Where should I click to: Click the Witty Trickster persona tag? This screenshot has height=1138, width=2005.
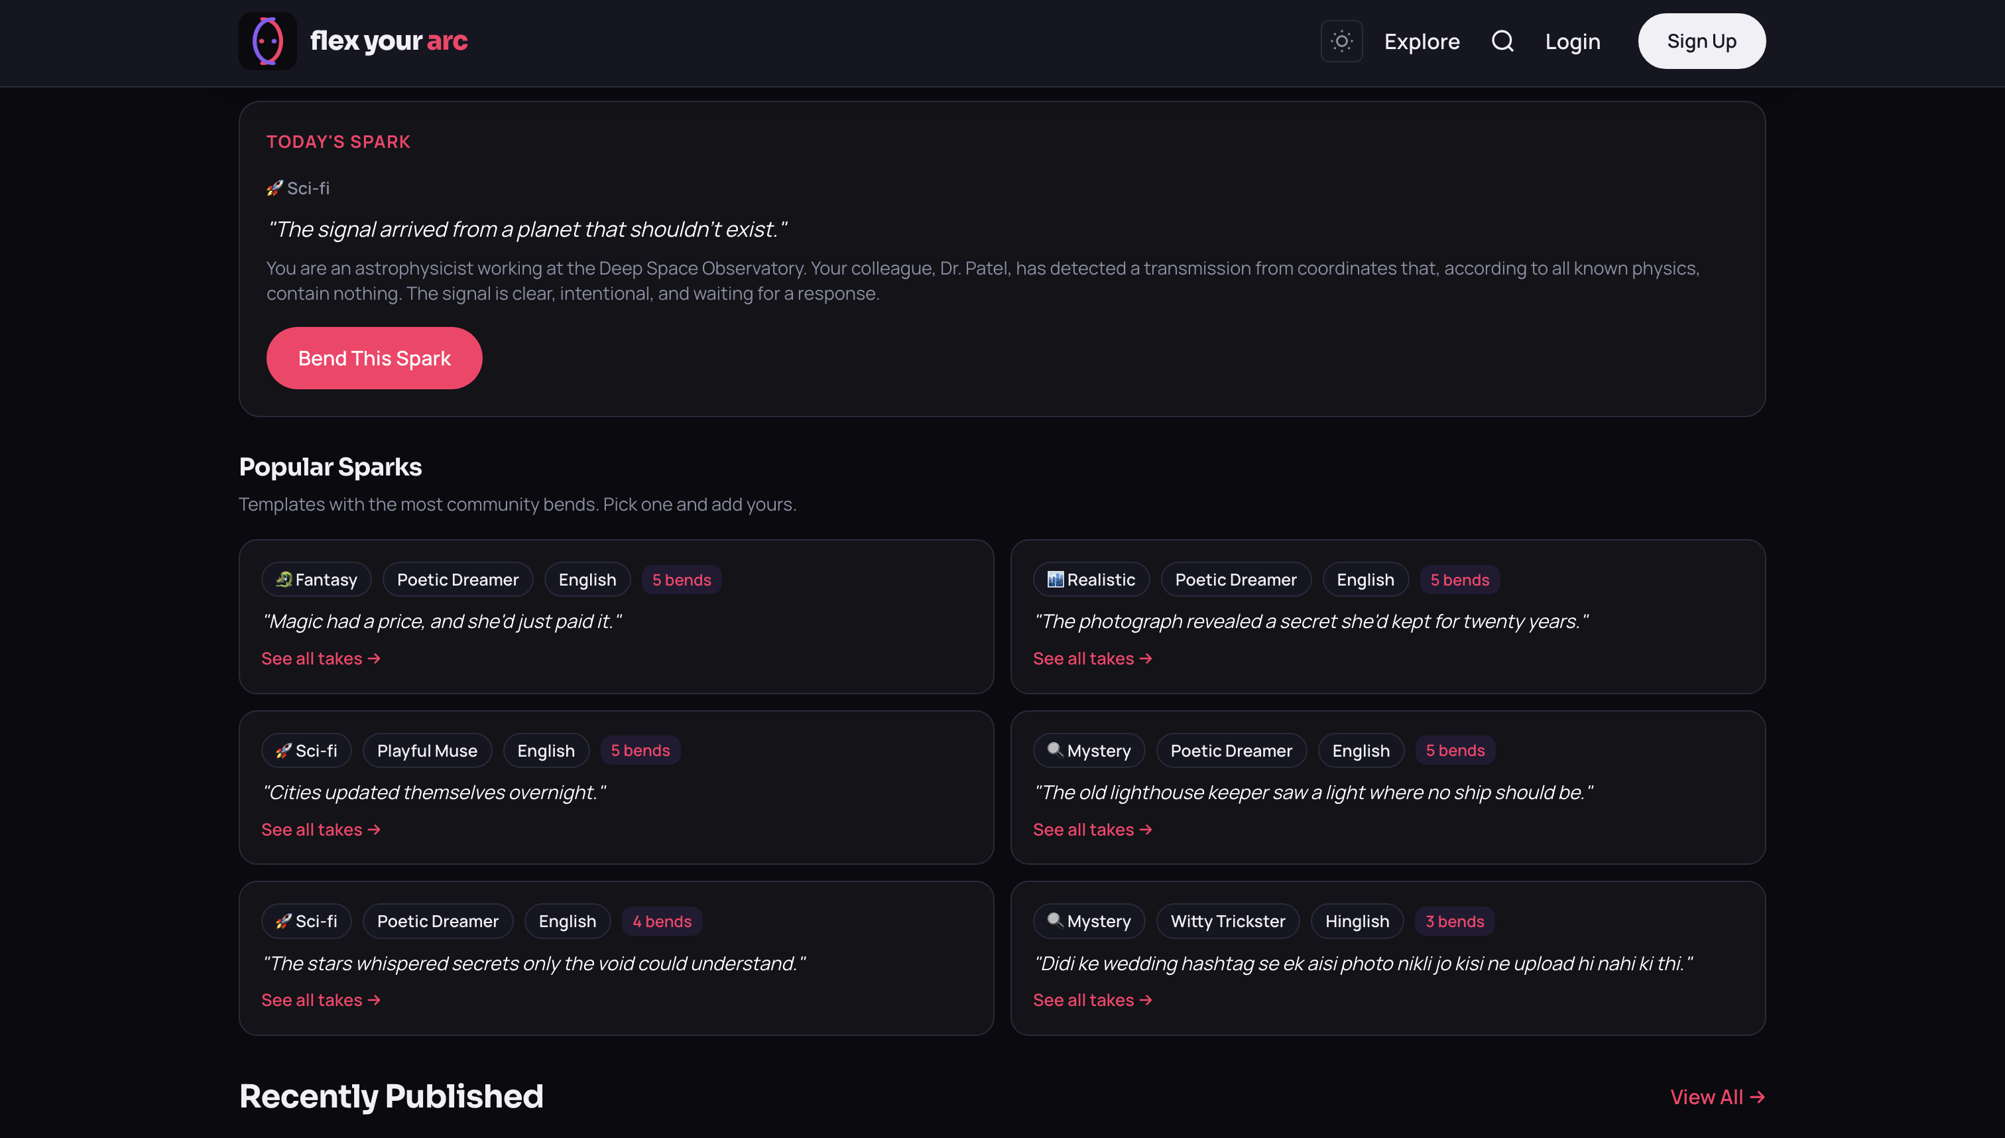[1227, 920]
